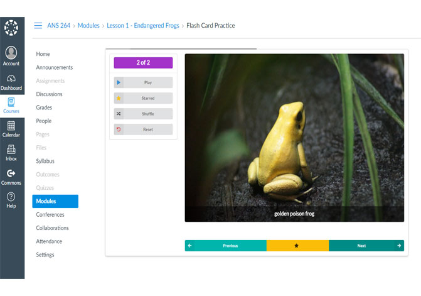Open Home in course menu
This screenshot has width=421, height=296.
[43, 54]
